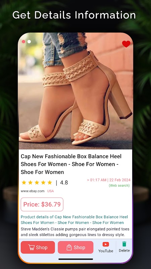The image size is (151, 269).
Task: Click the cart icon in the Shop button
Action: (x=31, y=247)
